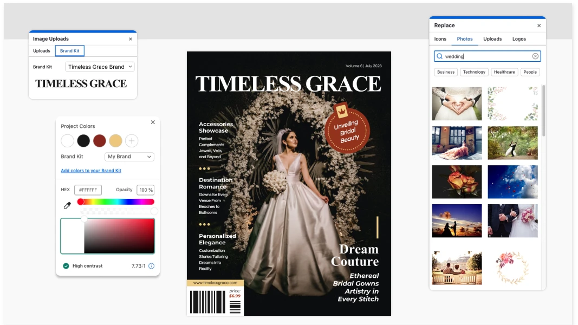Select the groom and bouquet photo
578x325 pixels.
(513, 221)
